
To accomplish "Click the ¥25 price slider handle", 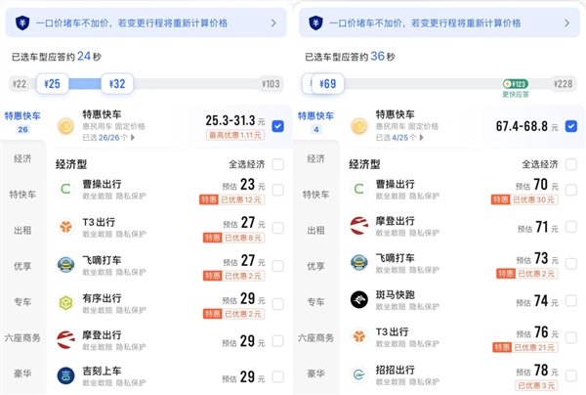I will pyautogui.click(x=53, y=84).
